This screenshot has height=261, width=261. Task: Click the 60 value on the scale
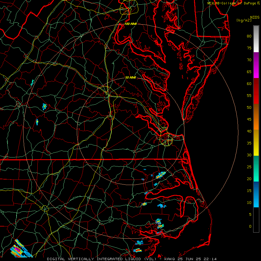coord(249,84)
